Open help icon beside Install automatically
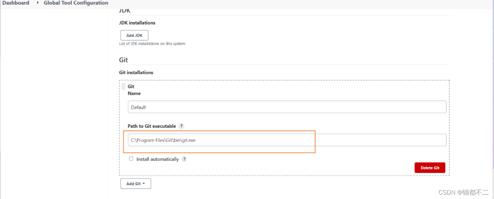This screenshot has width=494, height=199. pyautogui.click(x=184, y=159)
